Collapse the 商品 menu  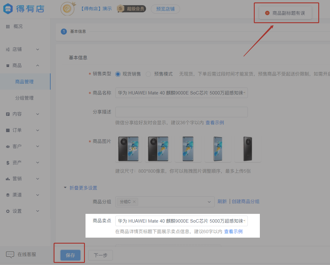(38, 66)
